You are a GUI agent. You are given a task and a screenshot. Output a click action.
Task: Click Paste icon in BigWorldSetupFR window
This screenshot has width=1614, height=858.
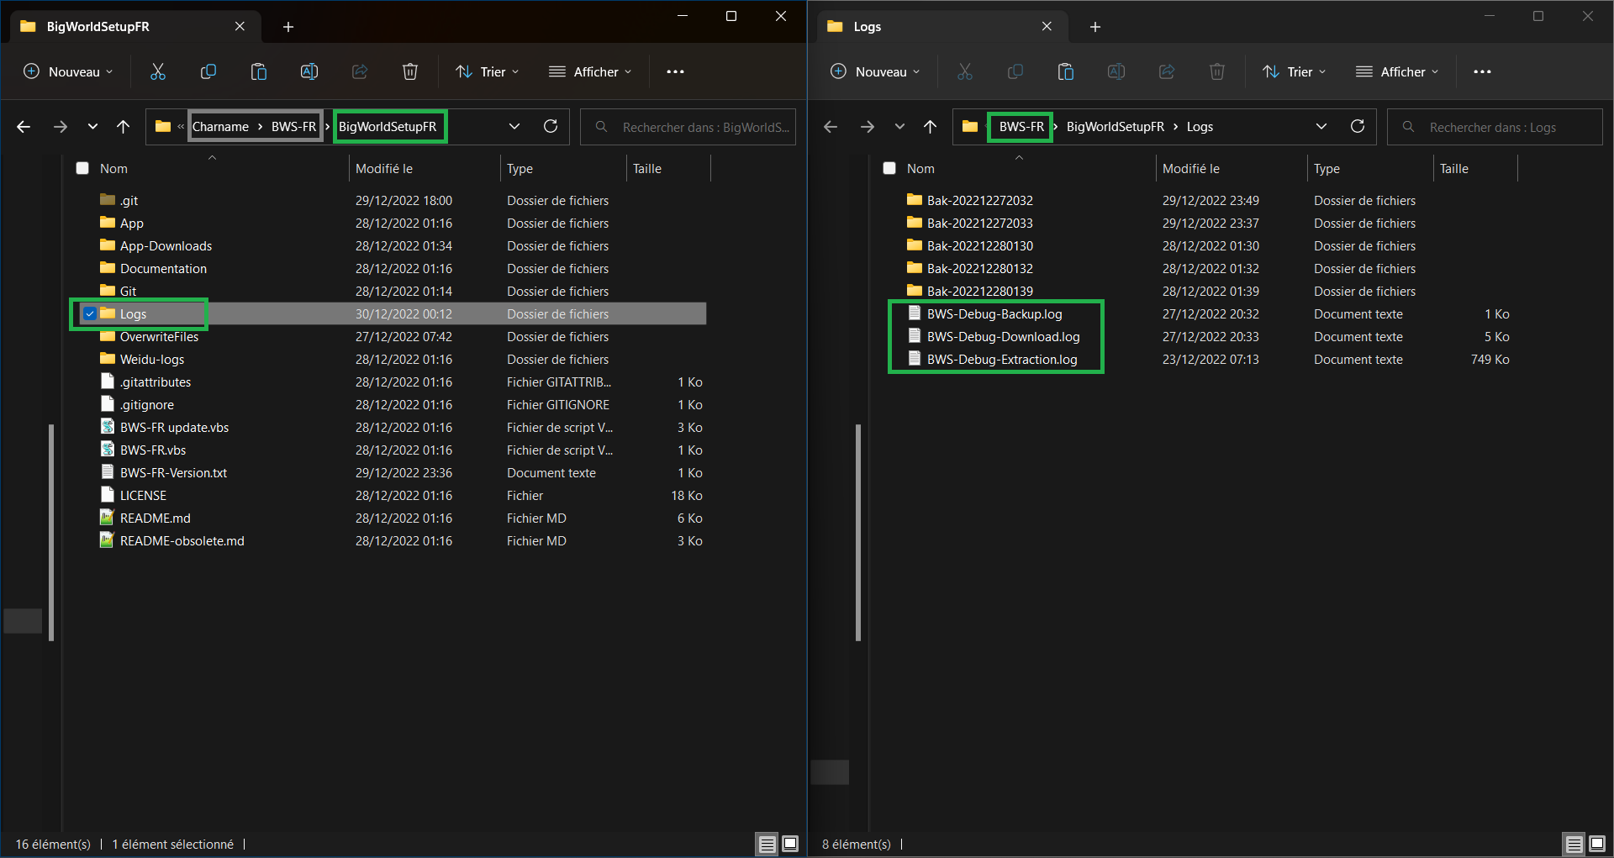tap(259, 71)
